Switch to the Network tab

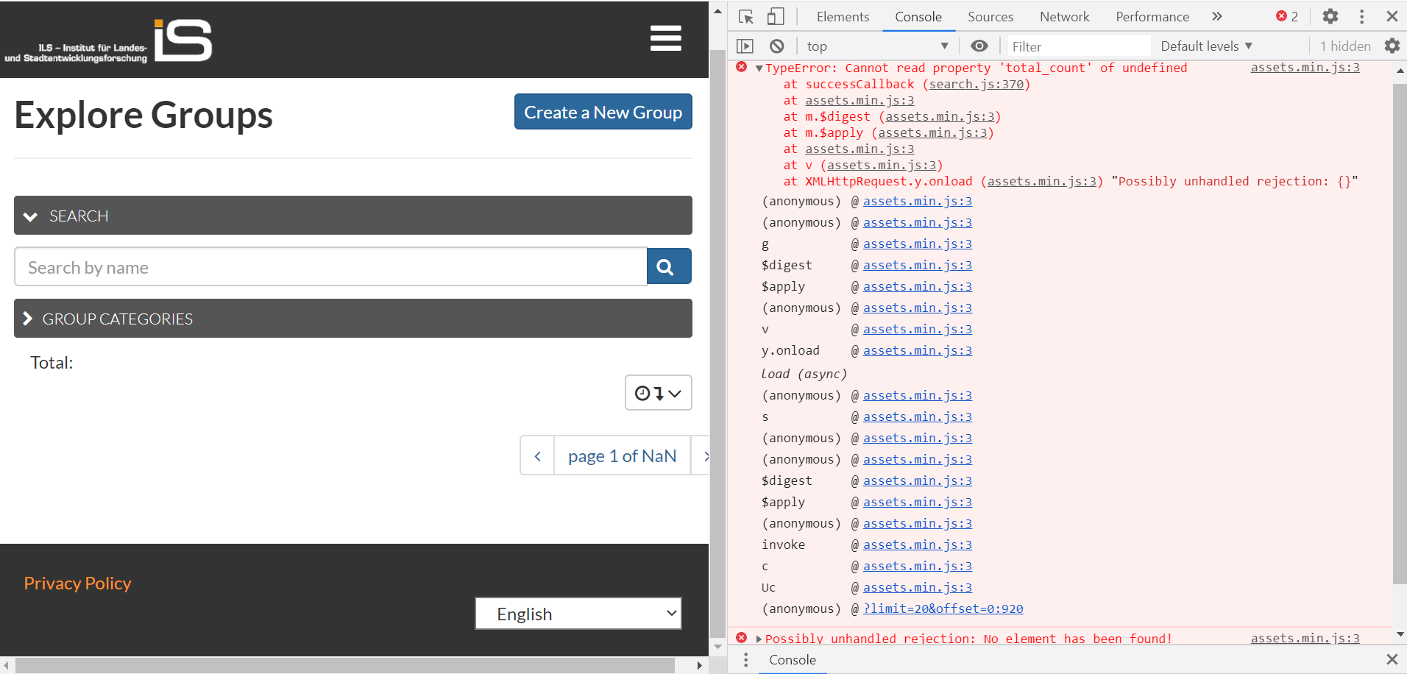tap(1065, 16)
